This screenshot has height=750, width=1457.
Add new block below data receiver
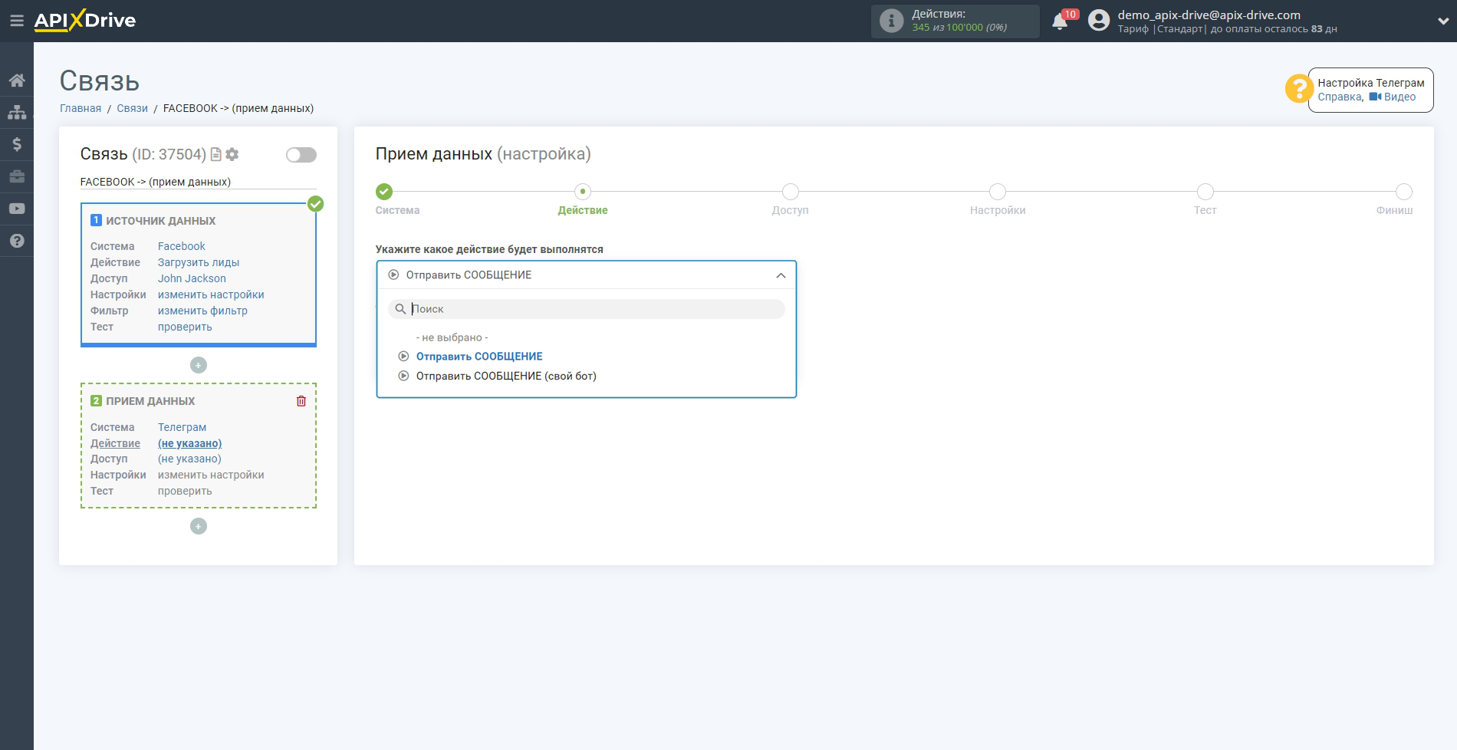pyautogui.click(x=199, y=526)
